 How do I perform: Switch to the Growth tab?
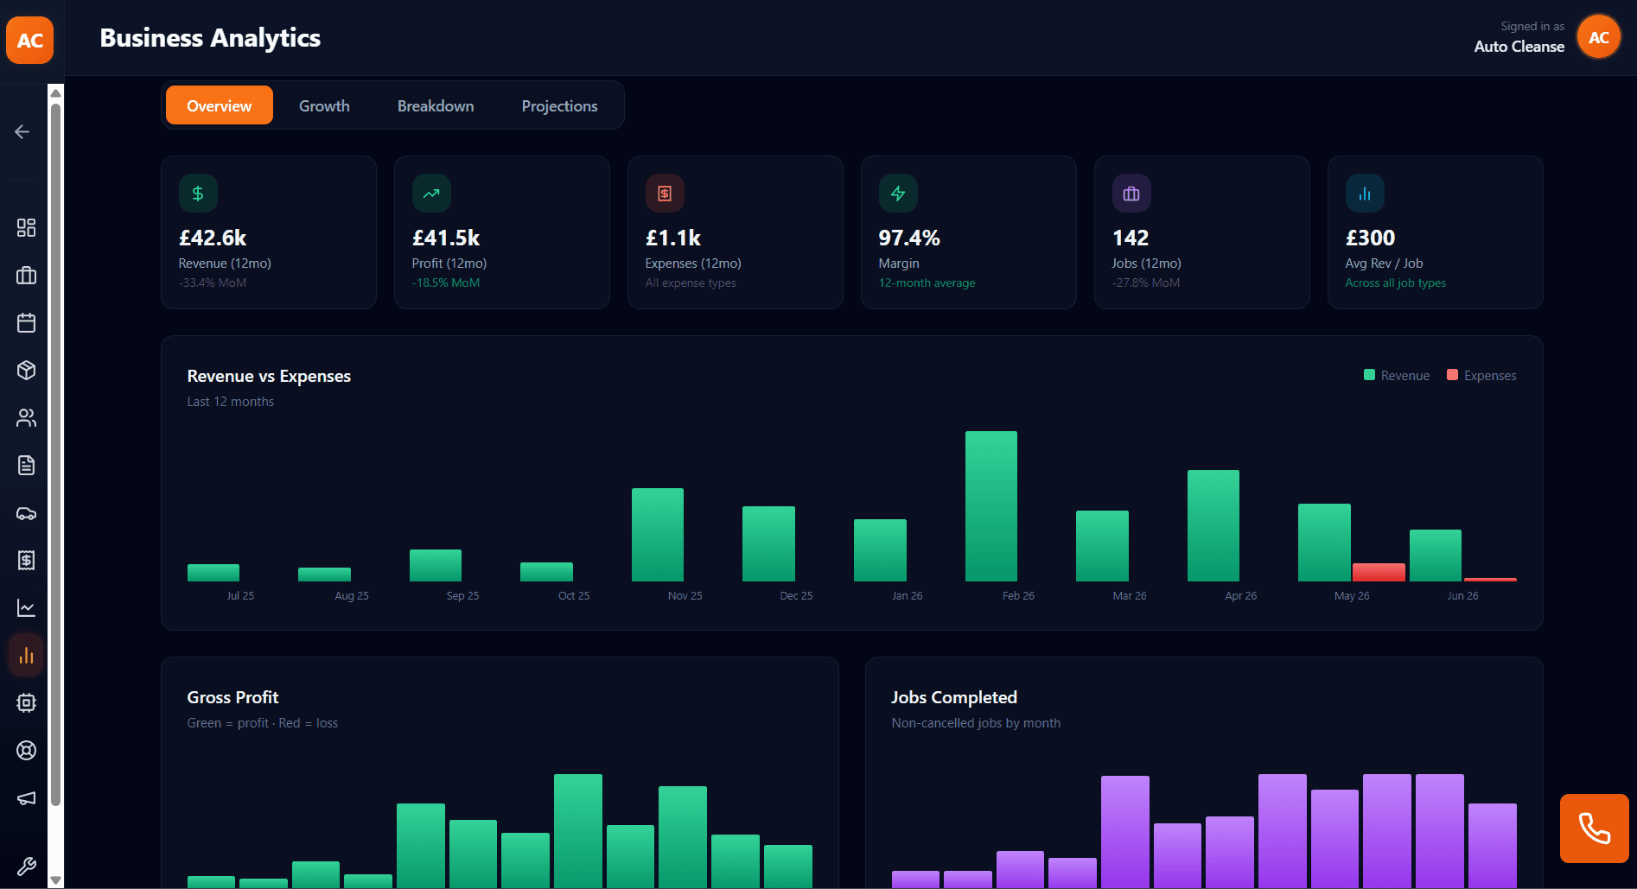[324, 105]
